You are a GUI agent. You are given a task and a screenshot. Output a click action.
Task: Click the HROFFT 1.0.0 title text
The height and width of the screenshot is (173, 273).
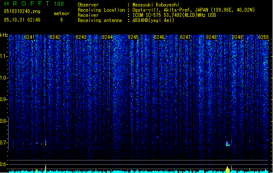34,3
